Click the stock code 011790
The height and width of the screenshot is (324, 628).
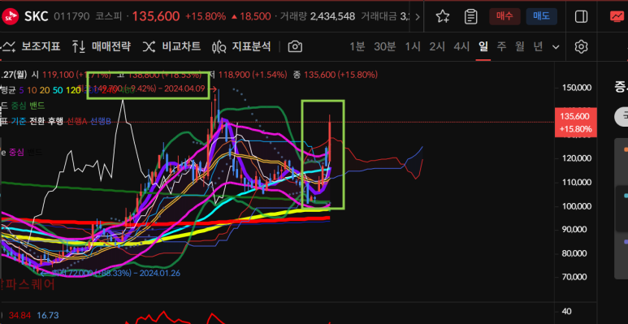coord(71,16)
